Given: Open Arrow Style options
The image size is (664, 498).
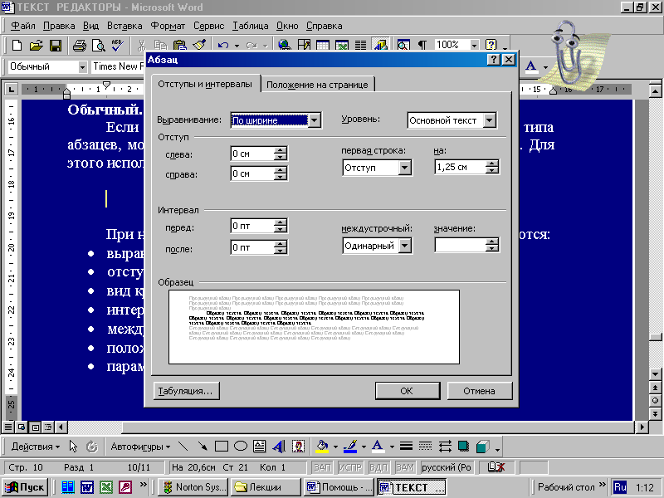Looking at the screenshot, I should (445, 447).
